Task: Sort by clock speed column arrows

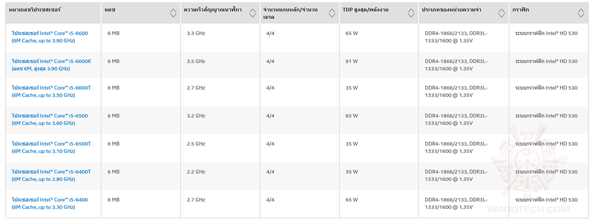Action: (252, 13)
